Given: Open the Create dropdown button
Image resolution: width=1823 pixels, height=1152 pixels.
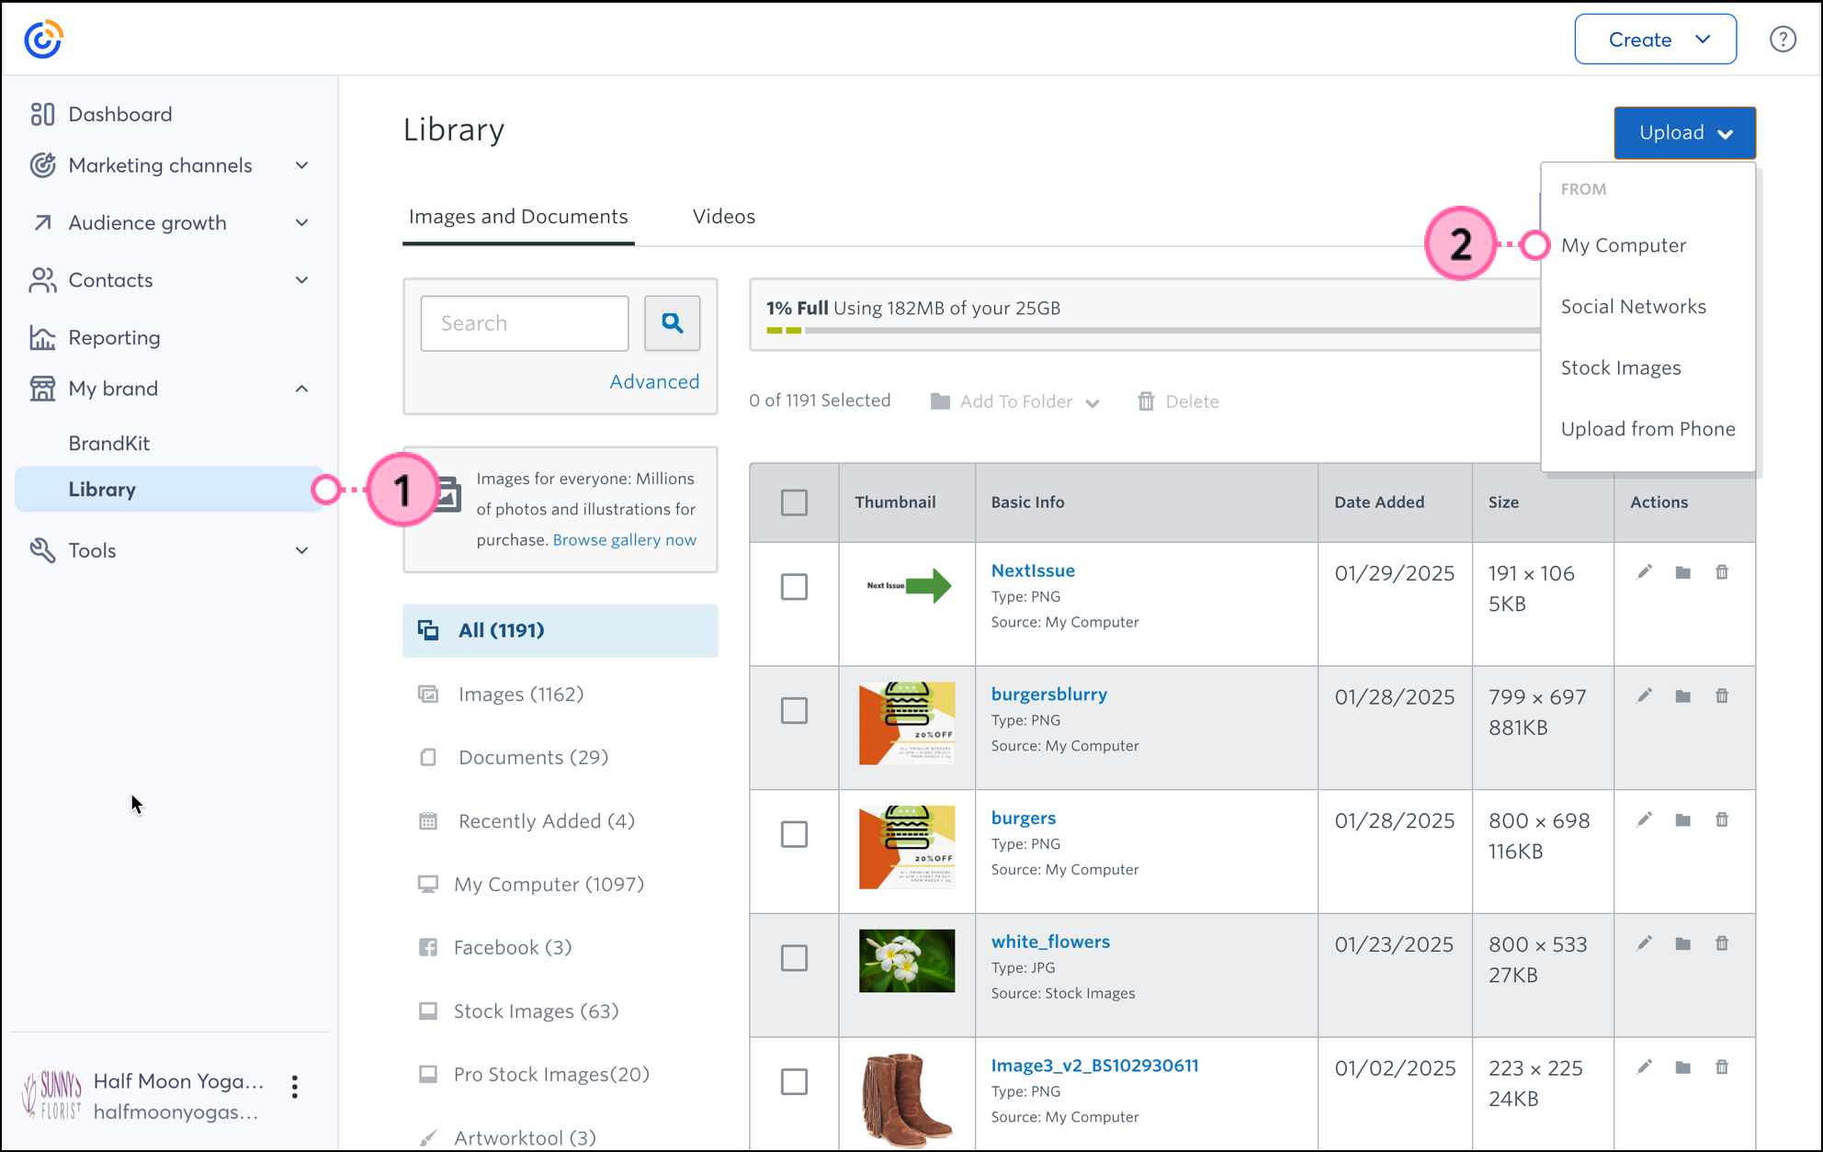Looking at the screenshot, I should (x=1655, y=40).
